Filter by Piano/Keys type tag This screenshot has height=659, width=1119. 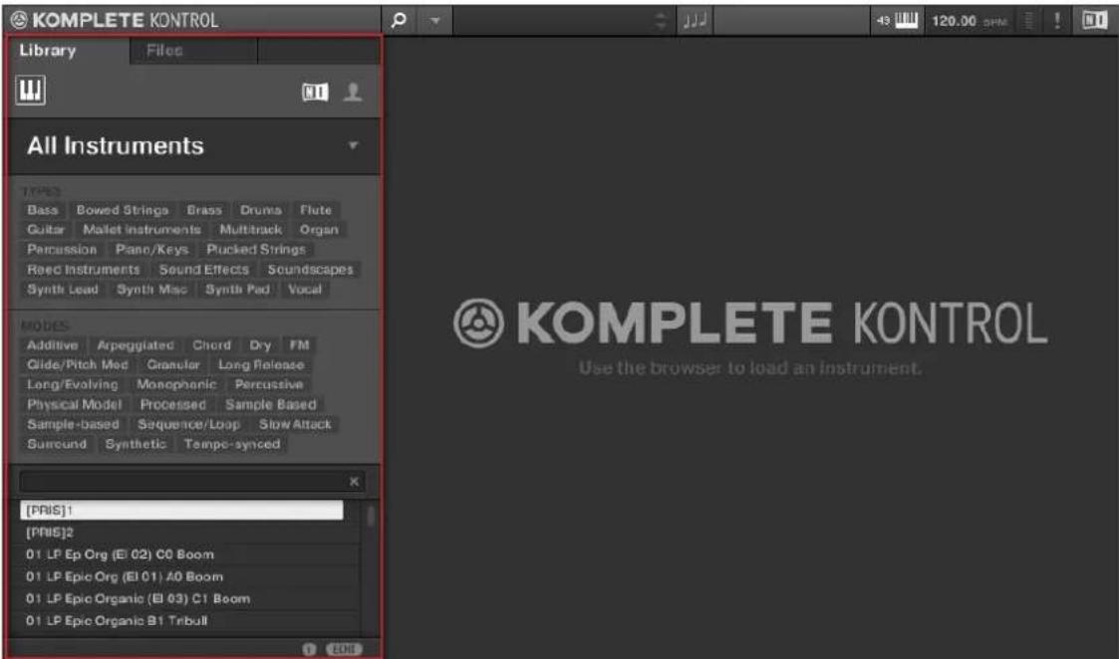point(152,250)
